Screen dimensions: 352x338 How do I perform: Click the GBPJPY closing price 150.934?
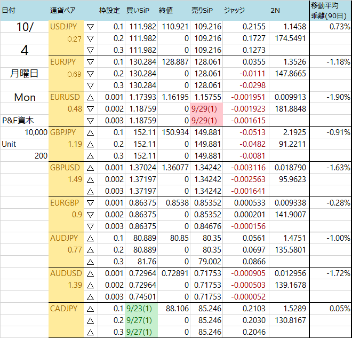[175, 132]
